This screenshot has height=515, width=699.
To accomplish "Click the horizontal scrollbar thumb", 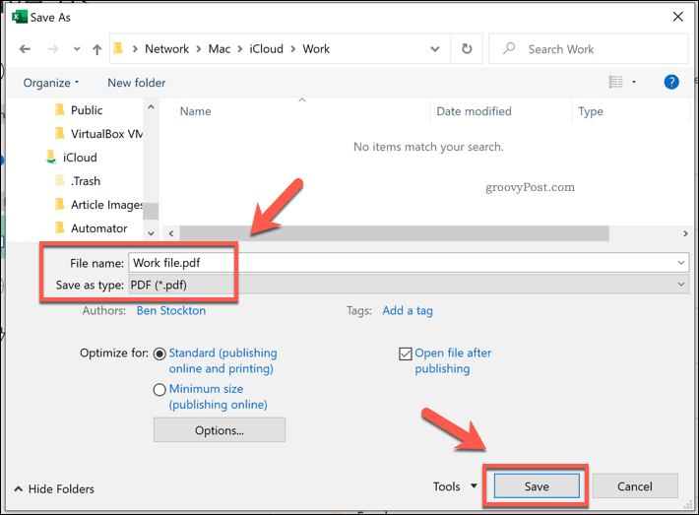I will tap(394, 233).
